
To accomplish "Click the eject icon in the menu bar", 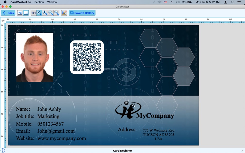I will pyautogui.click(x=172, y=2).
